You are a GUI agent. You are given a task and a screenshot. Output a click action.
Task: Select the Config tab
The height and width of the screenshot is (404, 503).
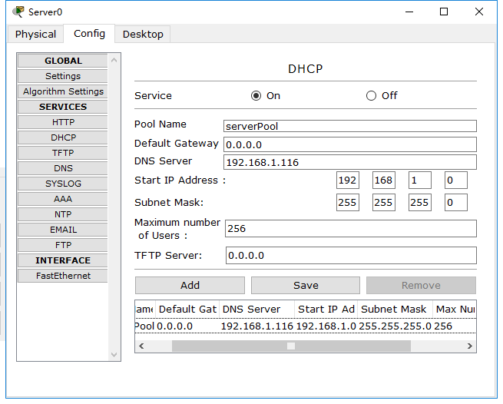[89, 33]
